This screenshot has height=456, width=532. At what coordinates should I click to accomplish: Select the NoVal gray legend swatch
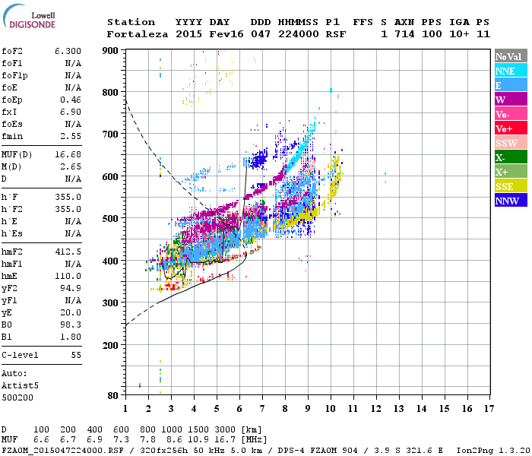point(511,56)
